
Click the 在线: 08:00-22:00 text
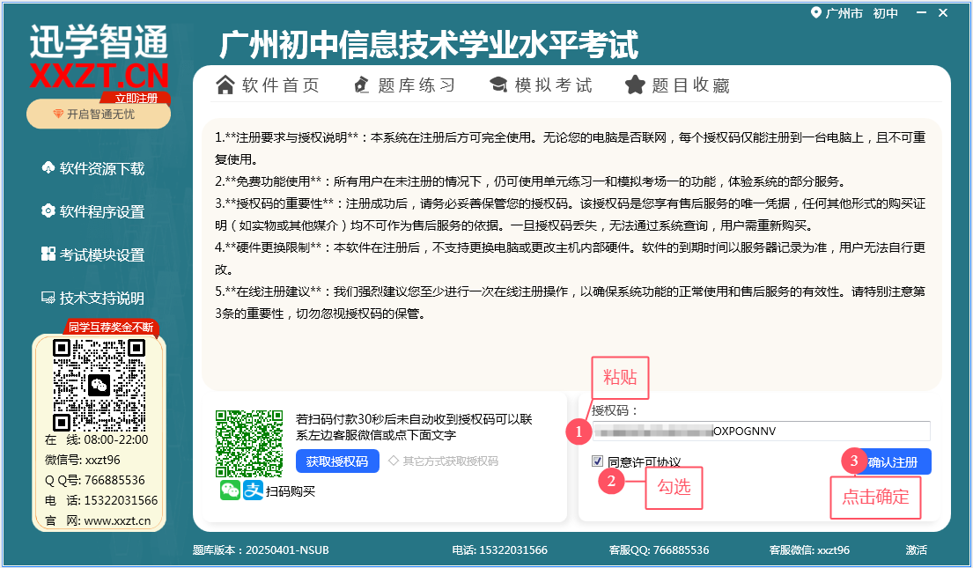(97, 439)
